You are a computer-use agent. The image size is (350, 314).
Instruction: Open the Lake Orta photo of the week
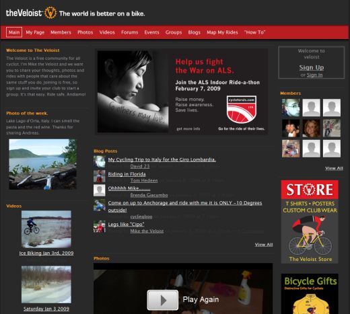tap(42, 164)
